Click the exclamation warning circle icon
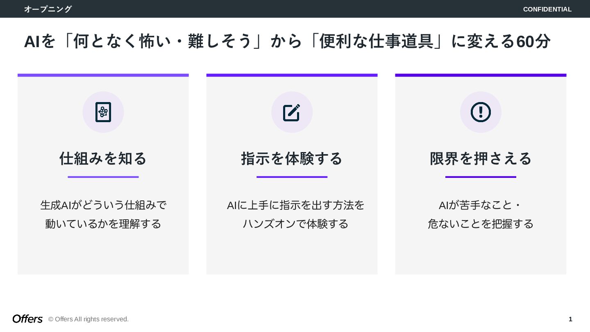The image size is (590, 332). 481,112
